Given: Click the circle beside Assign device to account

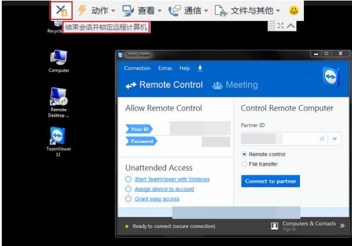Looking at the screenshot, I should tap(128, 189).
